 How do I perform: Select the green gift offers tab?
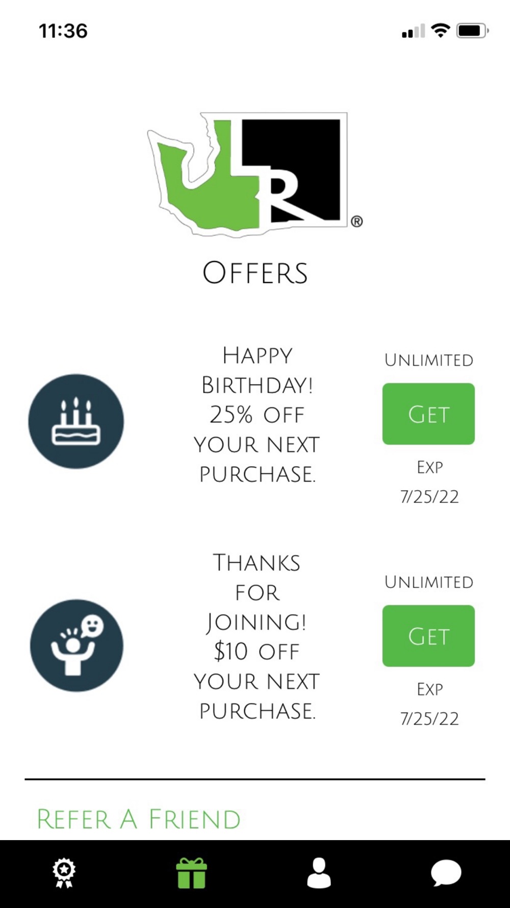tap(191, 873)
